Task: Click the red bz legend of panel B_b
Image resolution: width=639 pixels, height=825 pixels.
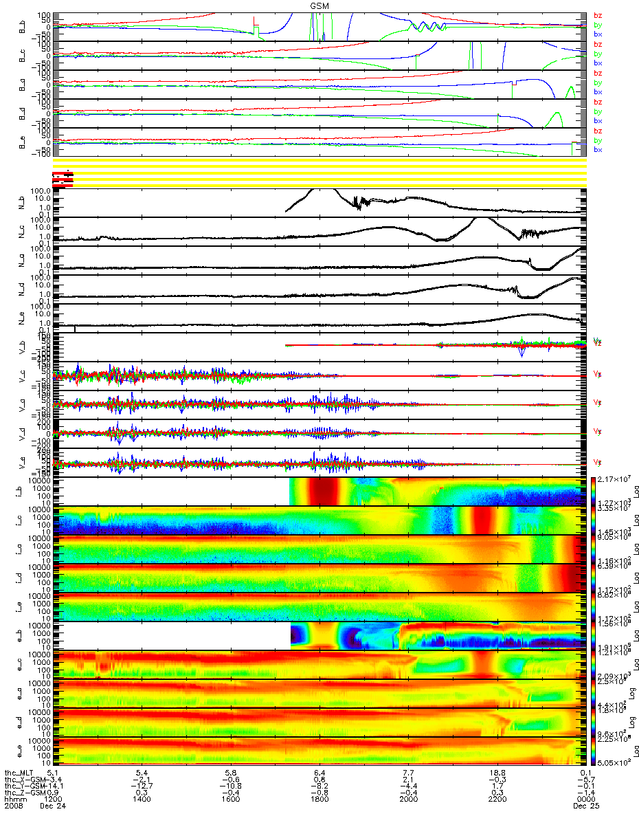Action: click(x=598, y=16)
